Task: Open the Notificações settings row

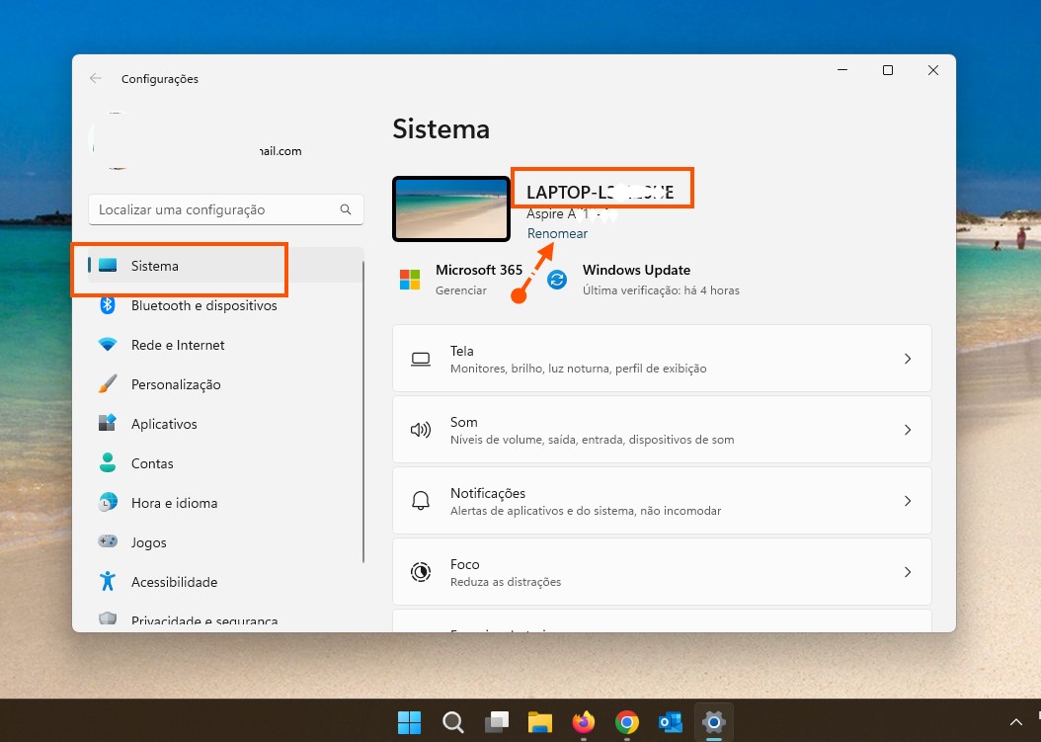Action: click(662, 501)
